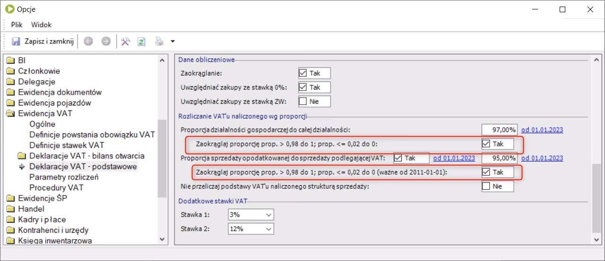
Task: Click the 95,00% proportion input field
Action: pyautogui.click(x=499, y=158)
